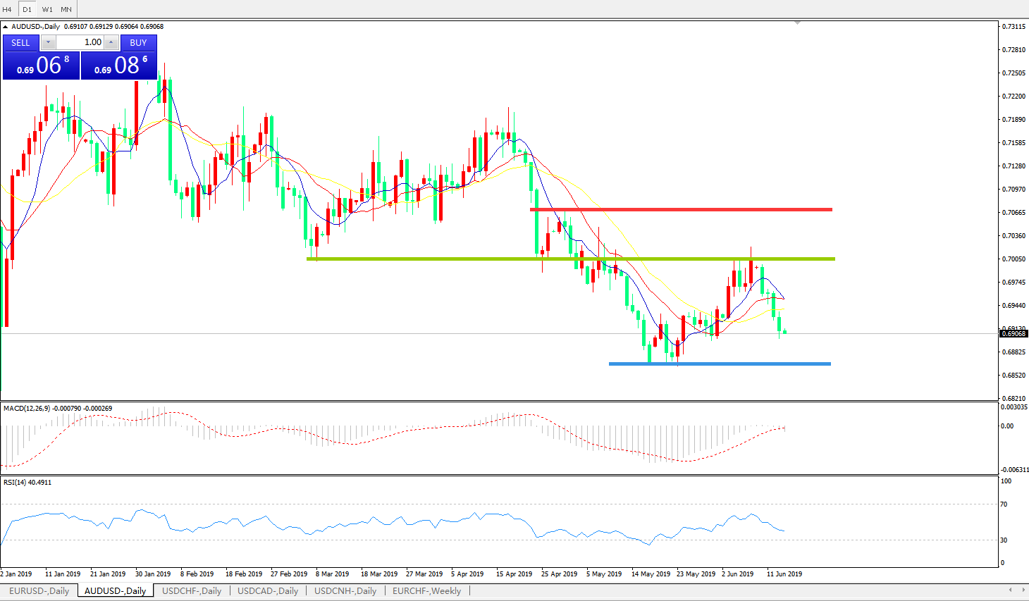The height and width of the screenshot is (601, 1029).
Task: Switch to EURCHF-,Weekly chart tab
Action: [426, 591]
